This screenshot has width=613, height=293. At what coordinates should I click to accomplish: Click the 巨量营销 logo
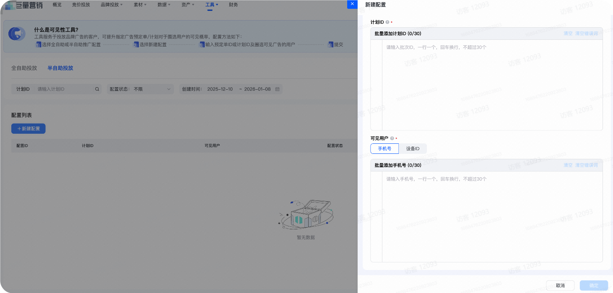[23, 5]
